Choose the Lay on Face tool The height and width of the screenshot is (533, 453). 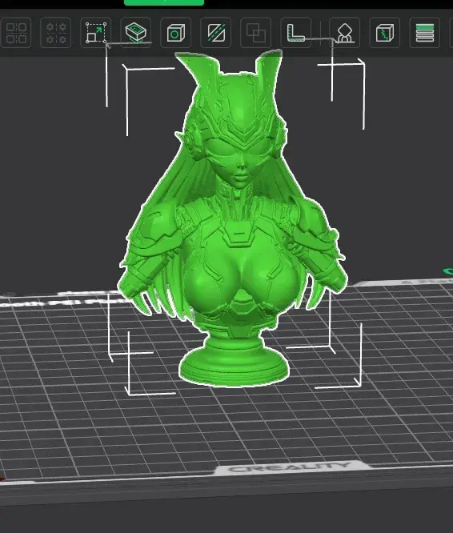click(x=135, y=33)
